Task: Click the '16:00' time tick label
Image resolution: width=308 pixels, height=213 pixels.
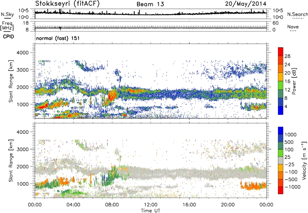Action: 189,205
